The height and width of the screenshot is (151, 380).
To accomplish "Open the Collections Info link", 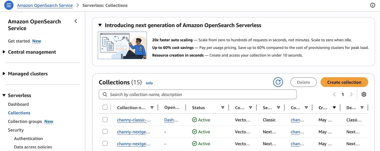I will pyautogui.click(x=149, y=83).
